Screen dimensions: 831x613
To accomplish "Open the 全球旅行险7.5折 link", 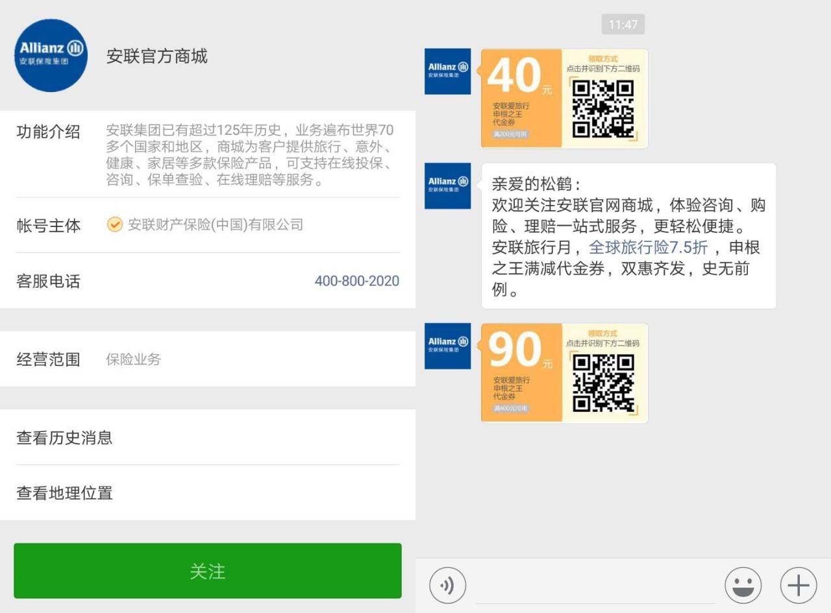I will click(649, 248).
